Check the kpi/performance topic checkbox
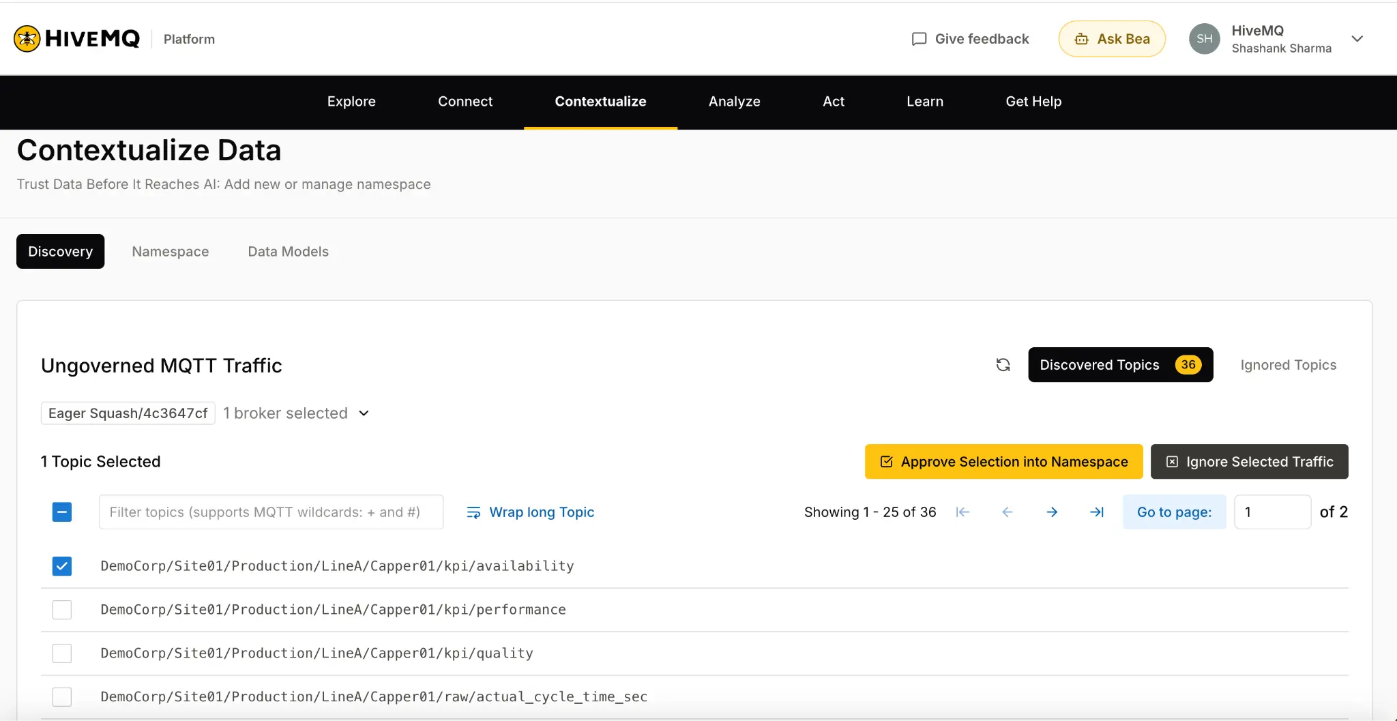Image resolution: width=1397 pixels, height=721 pixels. point(62,610)
